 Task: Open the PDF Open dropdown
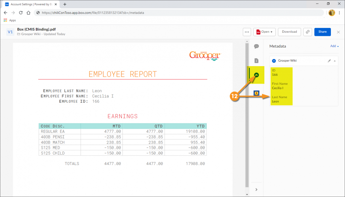pos(265,32)
